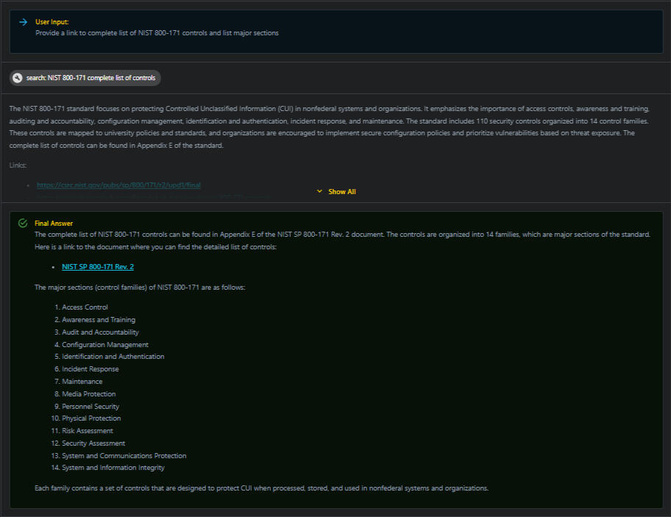Click the Links label above the URLs
Viewport: 671px width, 517px height.
coord(18,165)
